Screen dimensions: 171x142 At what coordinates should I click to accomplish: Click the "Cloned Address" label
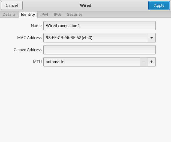pos(28,50)
